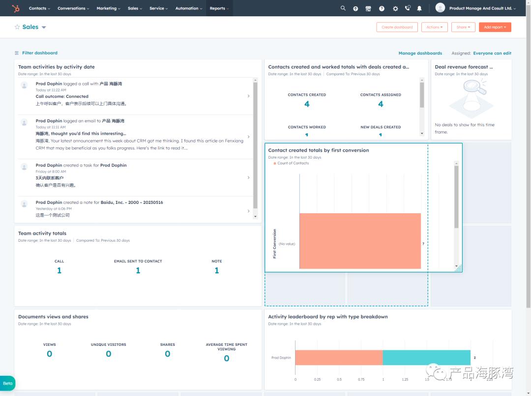Click the Shares value 0

tap(168, 354)
